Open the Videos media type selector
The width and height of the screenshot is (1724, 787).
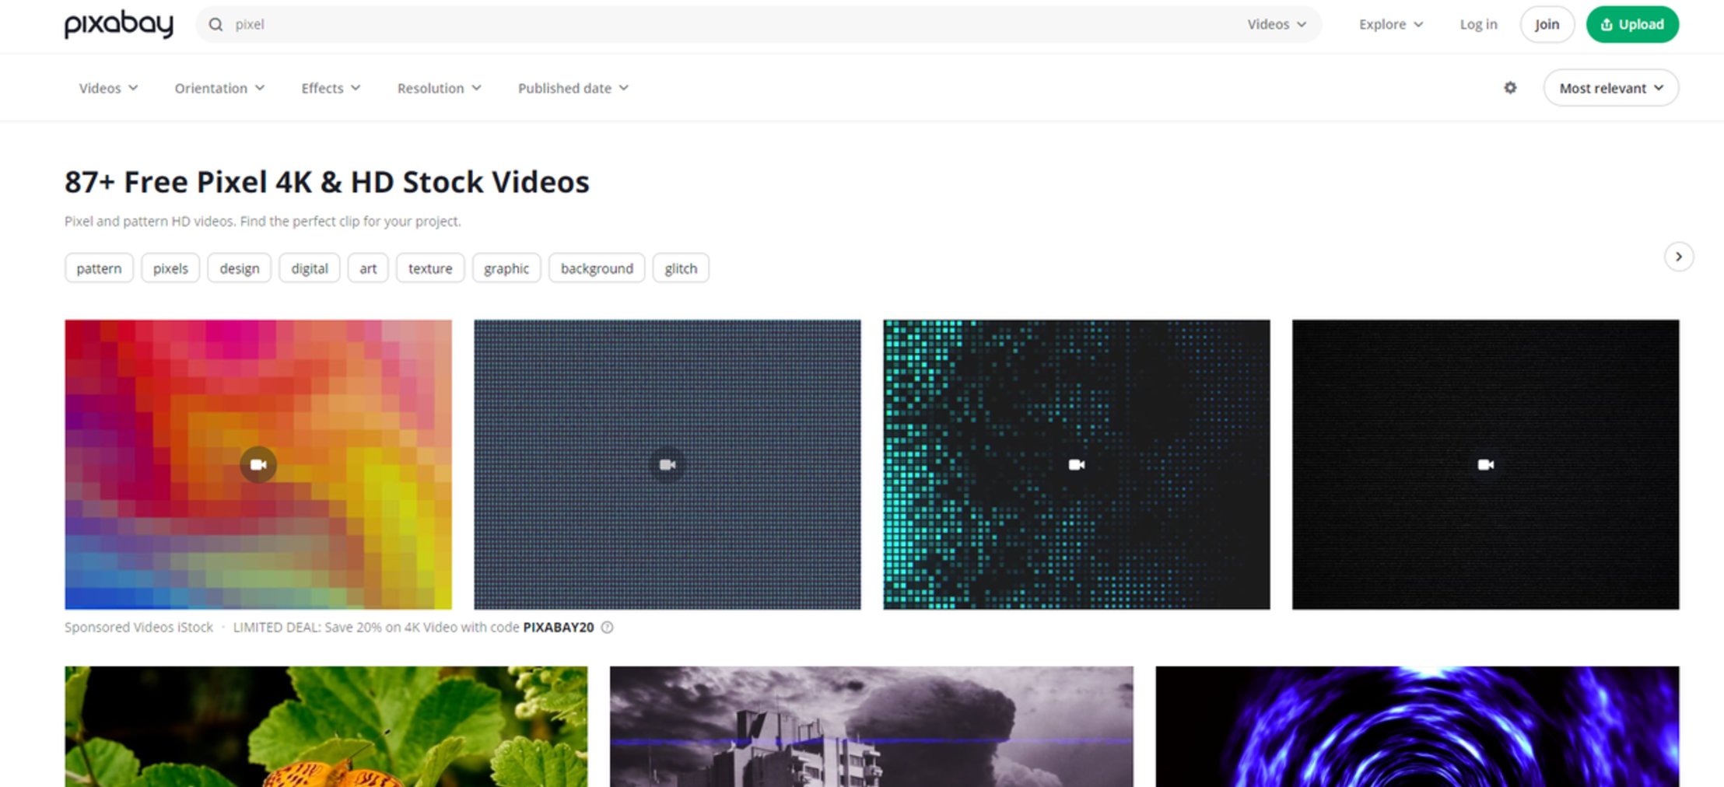(1274, 24)
